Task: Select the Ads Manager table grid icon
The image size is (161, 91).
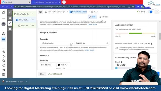Action: (4, 39)
